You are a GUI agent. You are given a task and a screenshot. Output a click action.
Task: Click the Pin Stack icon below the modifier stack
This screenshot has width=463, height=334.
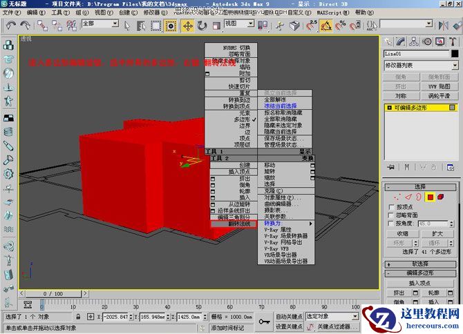tap(390, 168)
